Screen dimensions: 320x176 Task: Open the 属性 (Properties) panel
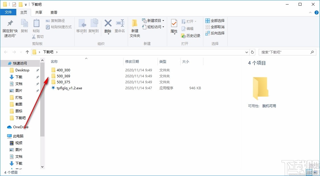coord(174,26)
